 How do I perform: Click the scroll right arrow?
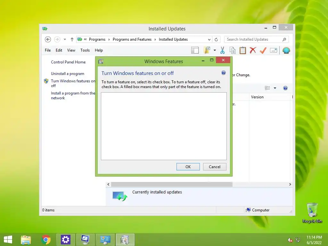(290, 184)
